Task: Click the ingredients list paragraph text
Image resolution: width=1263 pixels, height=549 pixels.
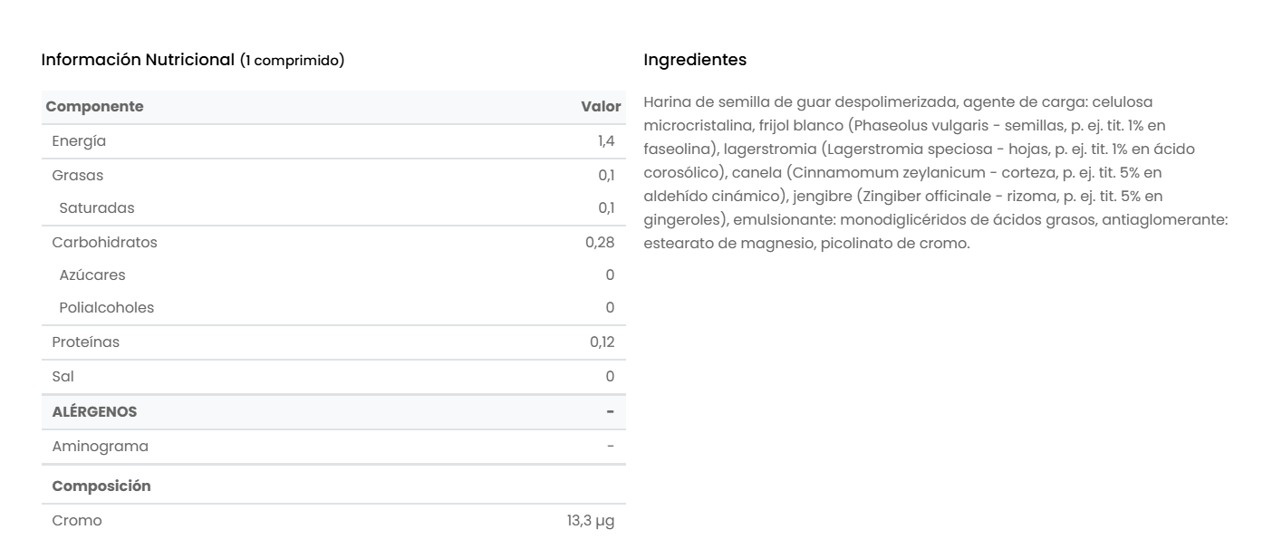Action: 933,172
